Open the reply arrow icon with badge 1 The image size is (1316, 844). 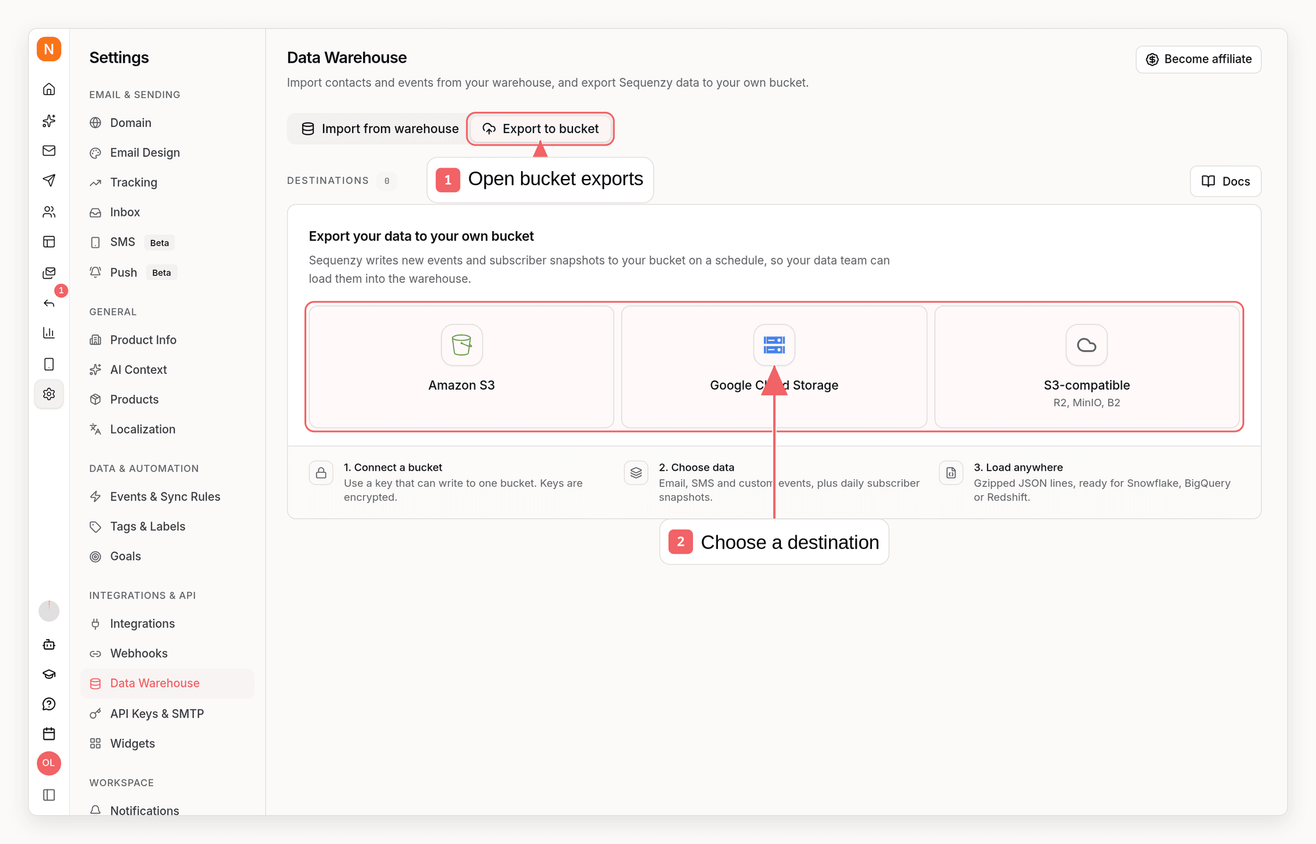49,303
